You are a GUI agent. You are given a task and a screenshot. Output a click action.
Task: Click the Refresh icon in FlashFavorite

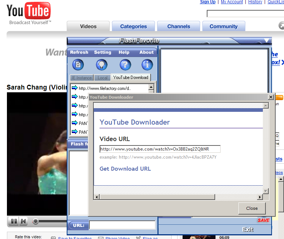[78, 65]
